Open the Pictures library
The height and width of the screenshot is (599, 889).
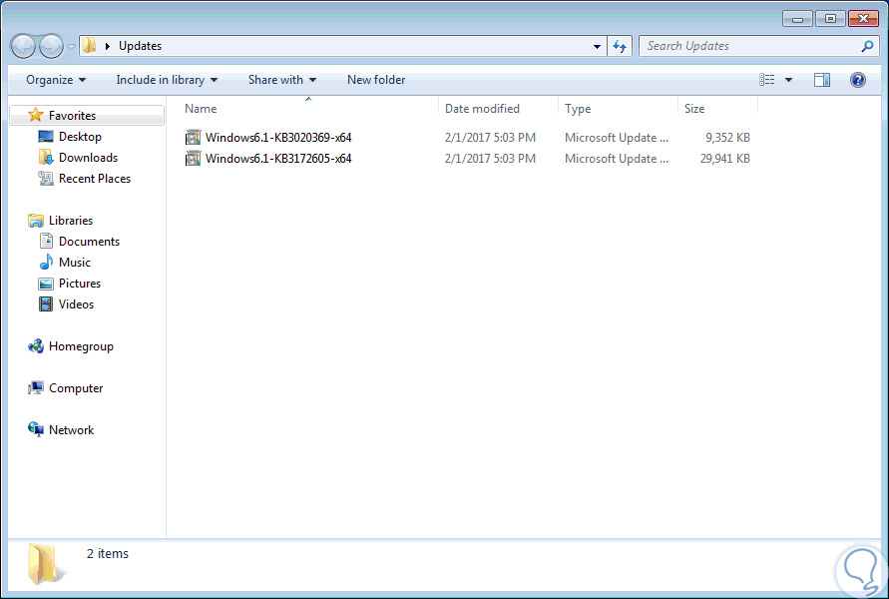coord(80,284)
